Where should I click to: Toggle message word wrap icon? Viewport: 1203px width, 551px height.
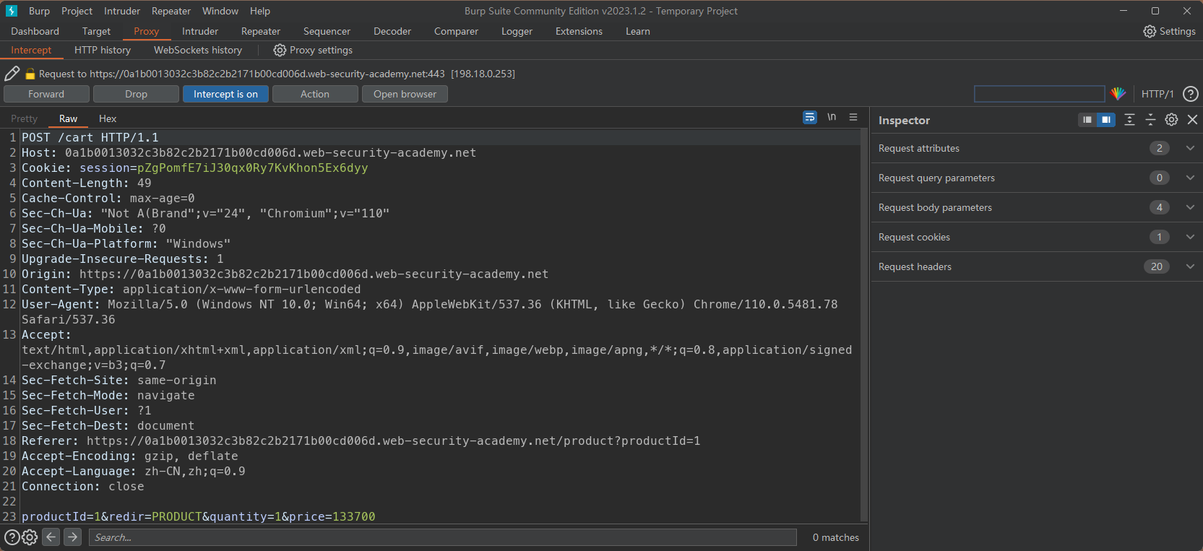(810, 117)
